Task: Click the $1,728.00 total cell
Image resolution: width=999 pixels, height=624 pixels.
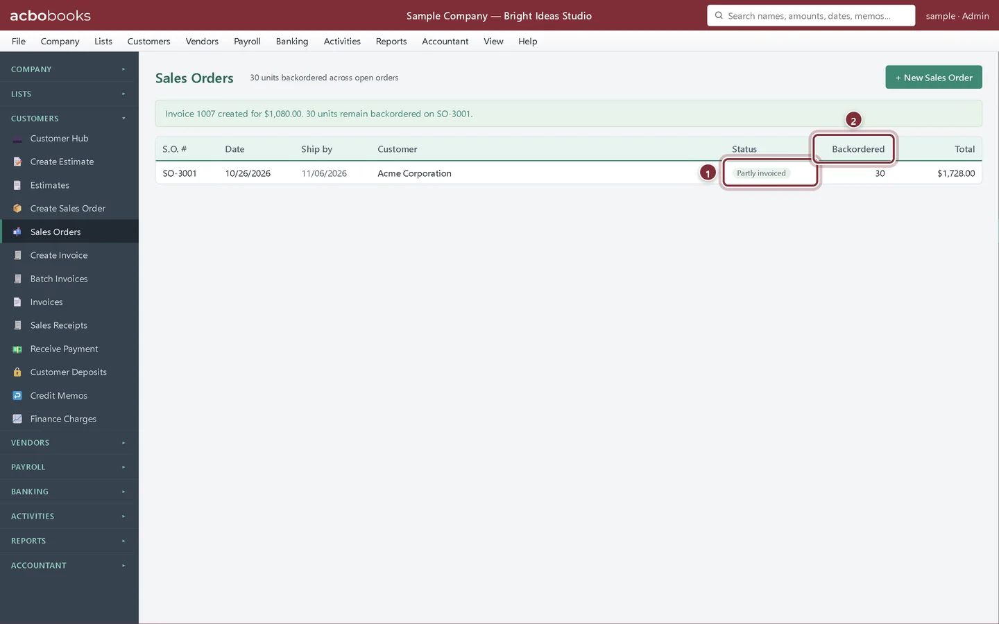Action: [x=956, y=173]
